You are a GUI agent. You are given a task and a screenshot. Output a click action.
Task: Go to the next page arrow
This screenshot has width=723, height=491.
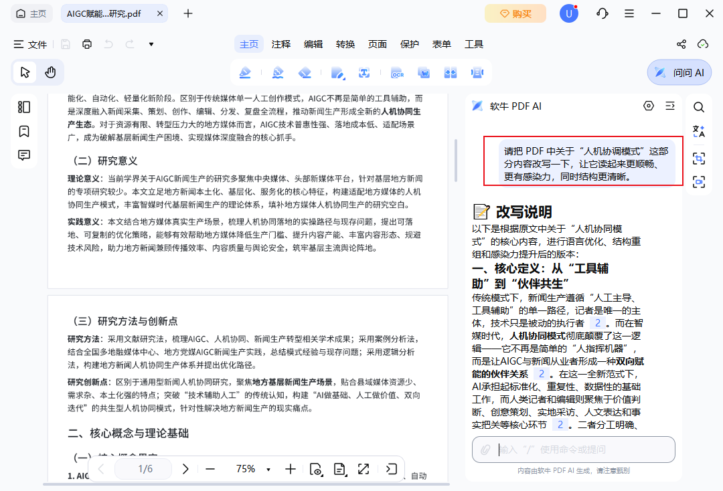[185, 469]
